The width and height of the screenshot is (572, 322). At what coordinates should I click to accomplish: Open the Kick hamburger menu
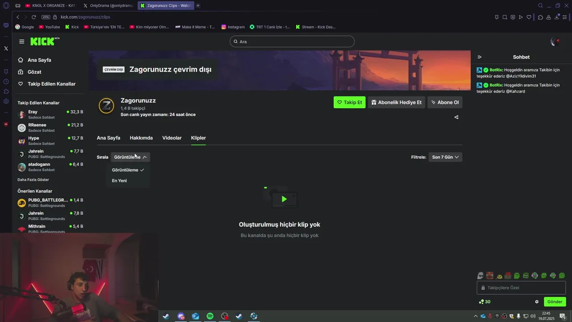coord(21,42)
